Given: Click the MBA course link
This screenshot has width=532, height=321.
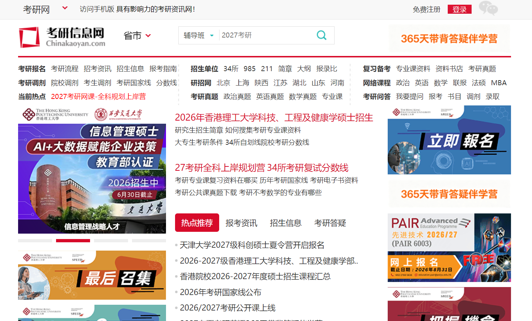Looking at the screenshot, I should pos(499,83).
